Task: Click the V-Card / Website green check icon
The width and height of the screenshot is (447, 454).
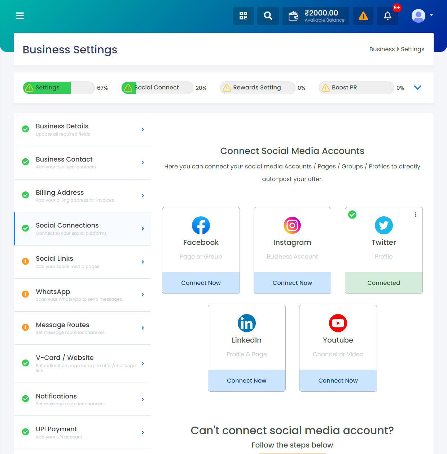Action: 26,363
